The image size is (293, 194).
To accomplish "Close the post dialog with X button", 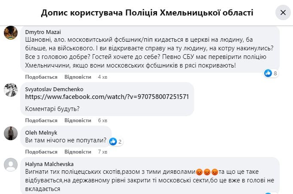I will click(x=283, y=12).
